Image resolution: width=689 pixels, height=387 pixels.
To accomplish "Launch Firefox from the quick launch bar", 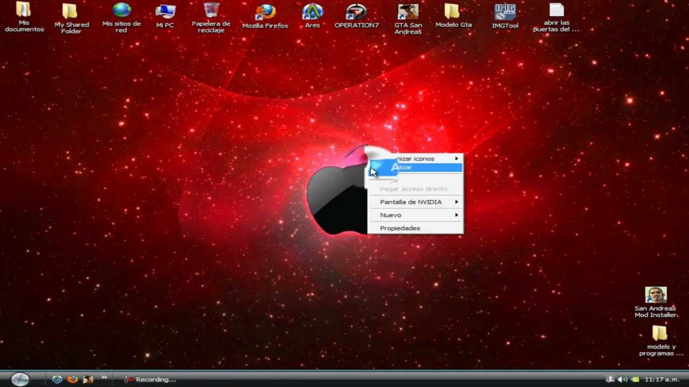I will click(72, 379).
